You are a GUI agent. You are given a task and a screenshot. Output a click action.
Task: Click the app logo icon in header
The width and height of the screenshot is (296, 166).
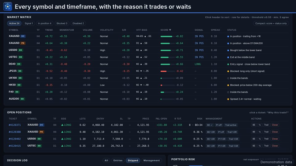(x=7, y=6)
